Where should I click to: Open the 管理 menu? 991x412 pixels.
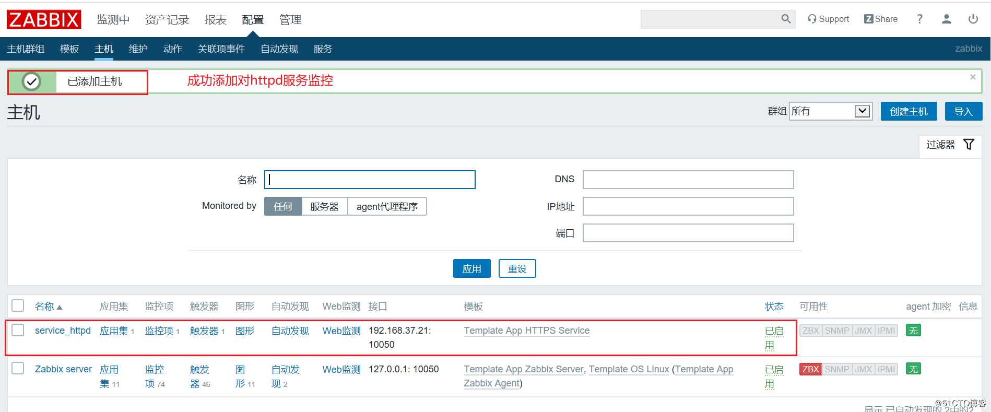coord(290,20)
